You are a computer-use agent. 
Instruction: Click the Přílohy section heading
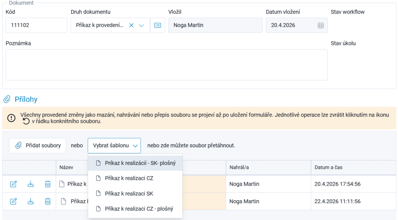click(x=26, y=99)
